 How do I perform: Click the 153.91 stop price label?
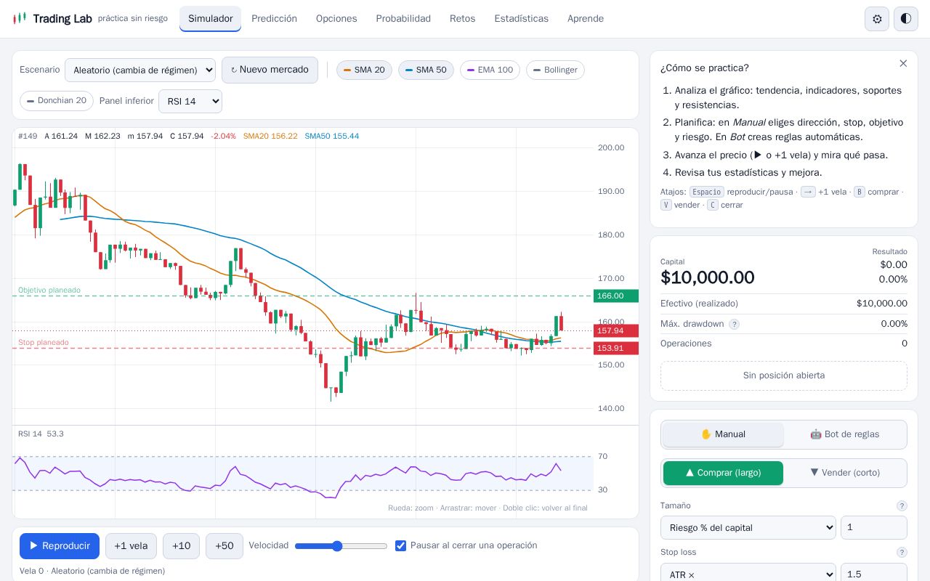coord(616,349)
